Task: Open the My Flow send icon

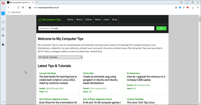Action: [x=184, y=8]
